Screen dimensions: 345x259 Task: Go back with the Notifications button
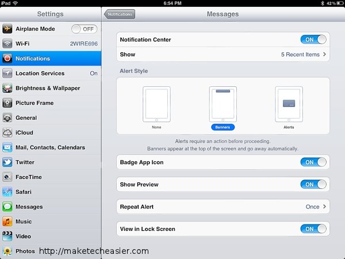(x=120, y=14)
